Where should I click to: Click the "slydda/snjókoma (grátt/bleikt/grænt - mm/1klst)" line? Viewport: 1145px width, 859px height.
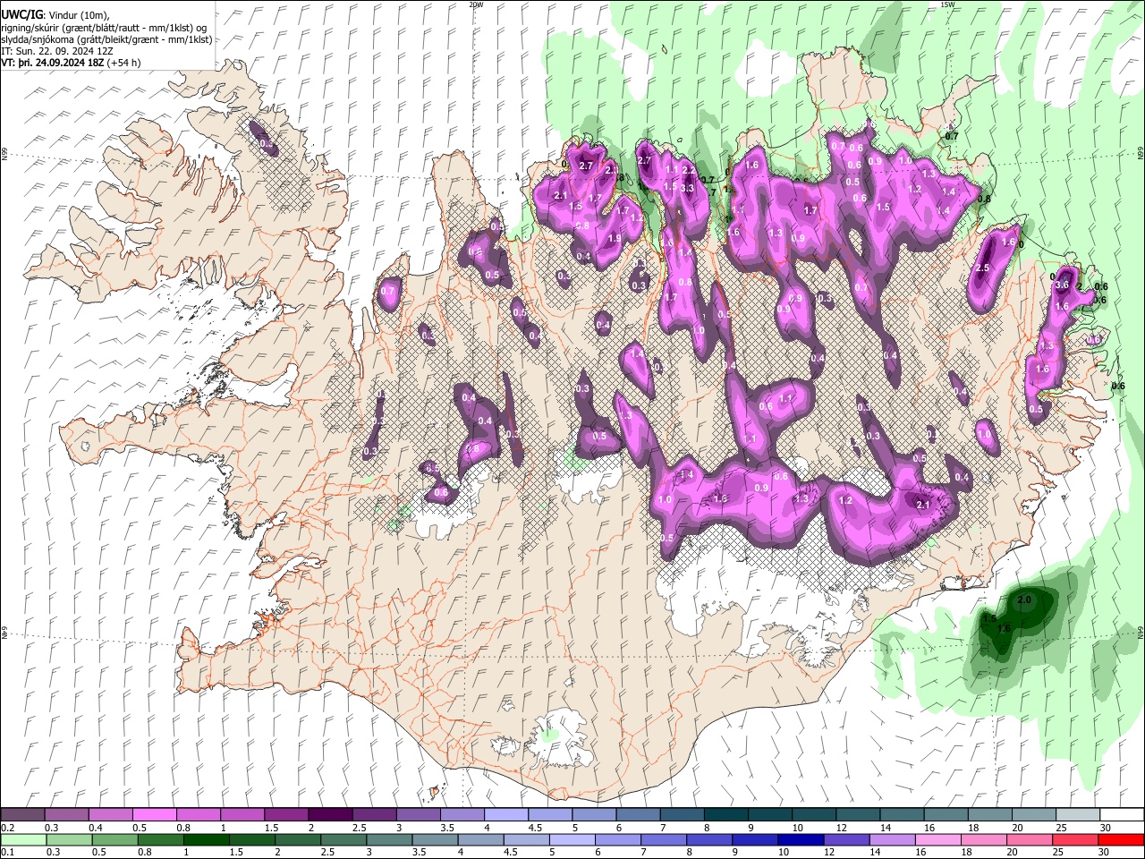coord(106,39)
